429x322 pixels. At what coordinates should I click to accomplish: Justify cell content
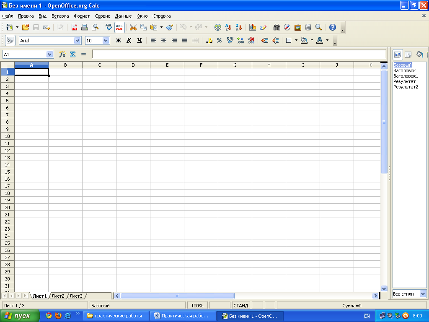tap(185, 41)
